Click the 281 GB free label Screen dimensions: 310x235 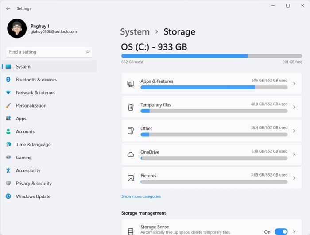pos(292,62)
